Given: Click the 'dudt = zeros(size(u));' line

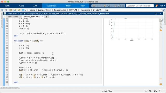Looking at the screenshot, I should pyautogui.click(x=31, y=53).
